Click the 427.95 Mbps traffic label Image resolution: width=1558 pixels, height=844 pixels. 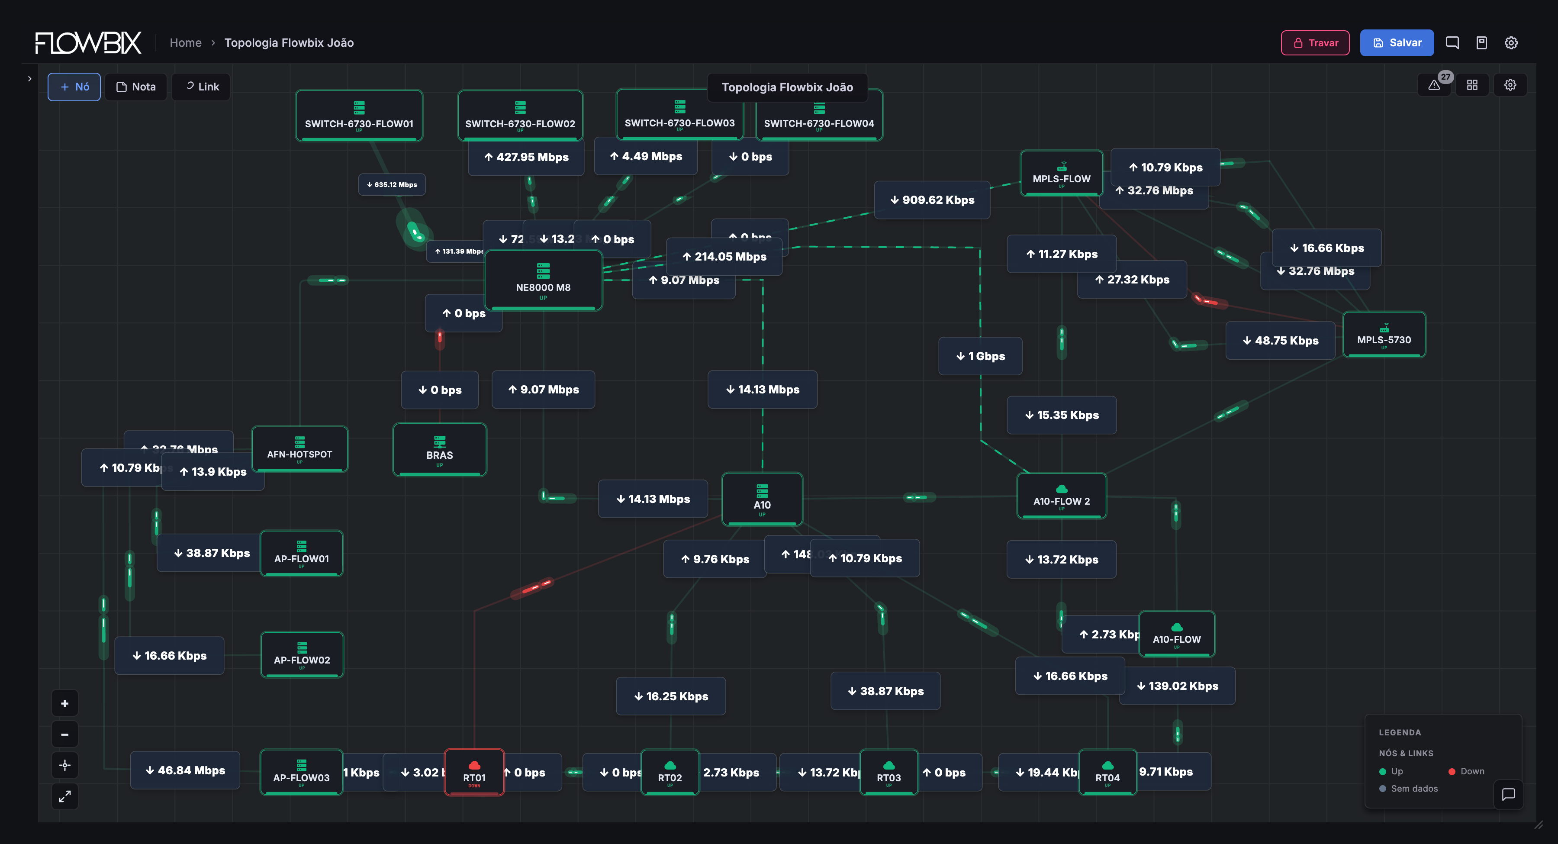(526, 157)
